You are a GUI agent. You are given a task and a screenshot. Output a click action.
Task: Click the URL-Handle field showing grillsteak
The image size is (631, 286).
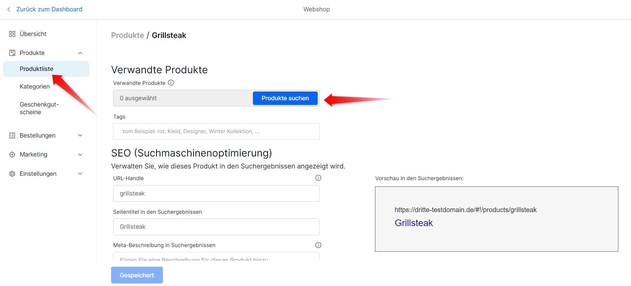click(x=216, y=193)
